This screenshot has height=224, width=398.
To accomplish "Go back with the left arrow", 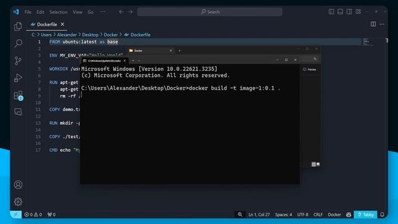I will point(121,12).
